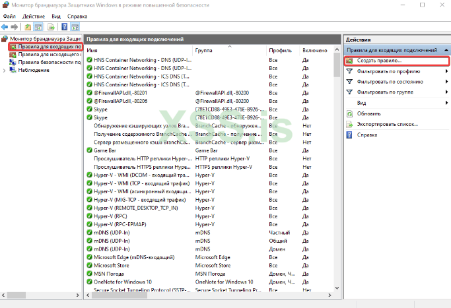Click the green check icon of MSN Погода rule

pyautogui.click(x=89, y=274)
